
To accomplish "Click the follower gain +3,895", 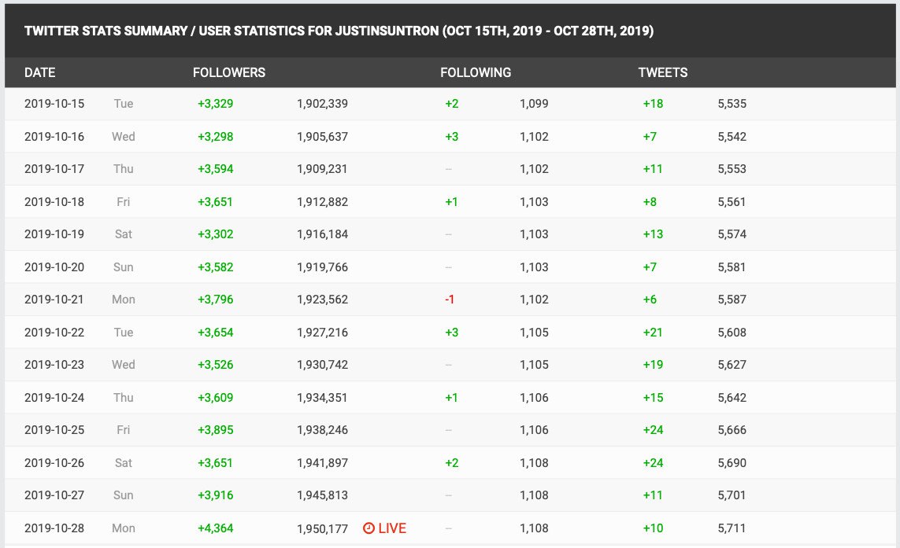I will [x=215, y=430].
